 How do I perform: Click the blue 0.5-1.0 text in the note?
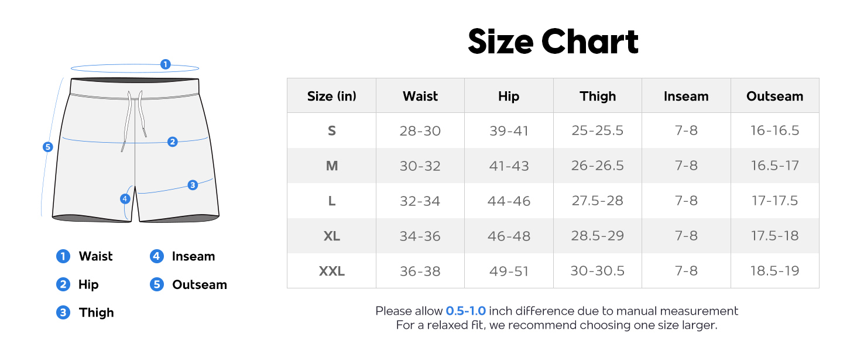(466, 311)
